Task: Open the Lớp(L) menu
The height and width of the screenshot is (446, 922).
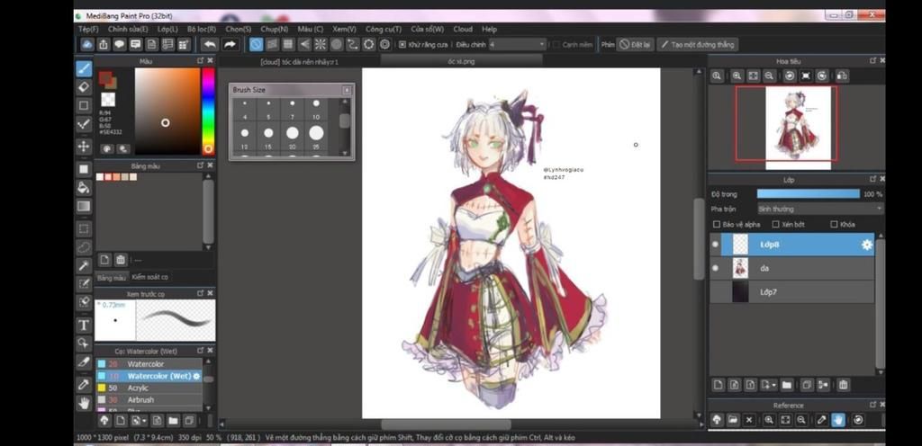Action: pyautogui.click(x=167, y=29)
